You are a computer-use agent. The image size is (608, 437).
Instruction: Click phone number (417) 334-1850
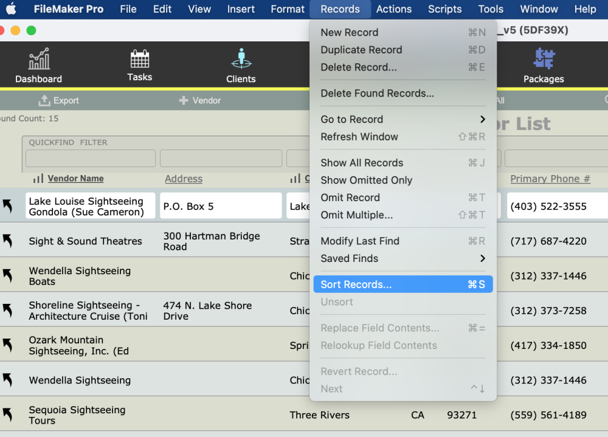pyautogui.click(x=548, y=345)
